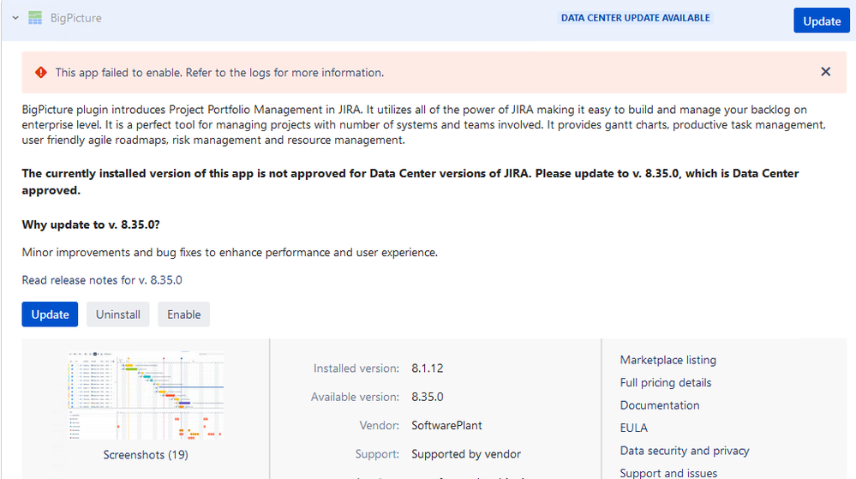The width and height of the screenshot is (856, 479).
Task: Open the Gantt chart screenshot thumbnail
Action: tap(146, 395)
